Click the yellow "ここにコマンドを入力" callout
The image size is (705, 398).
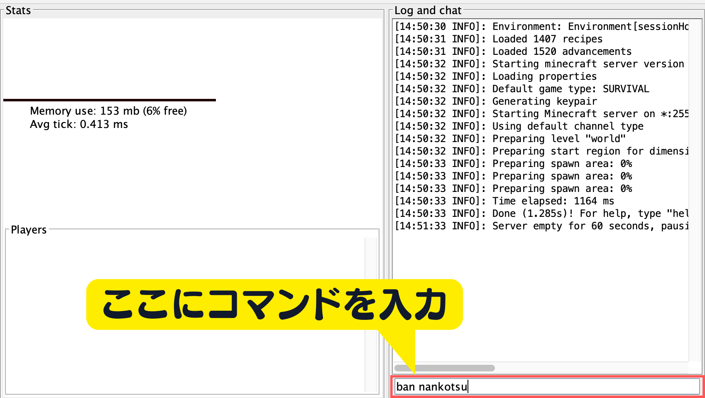pos(274,305)
